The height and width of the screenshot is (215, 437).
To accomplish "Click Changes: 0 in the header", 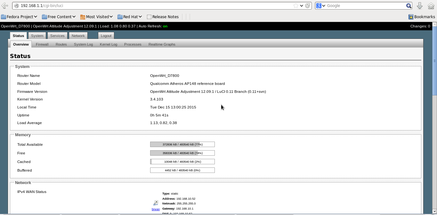I will pyautogui.click(x=420, y=26).
